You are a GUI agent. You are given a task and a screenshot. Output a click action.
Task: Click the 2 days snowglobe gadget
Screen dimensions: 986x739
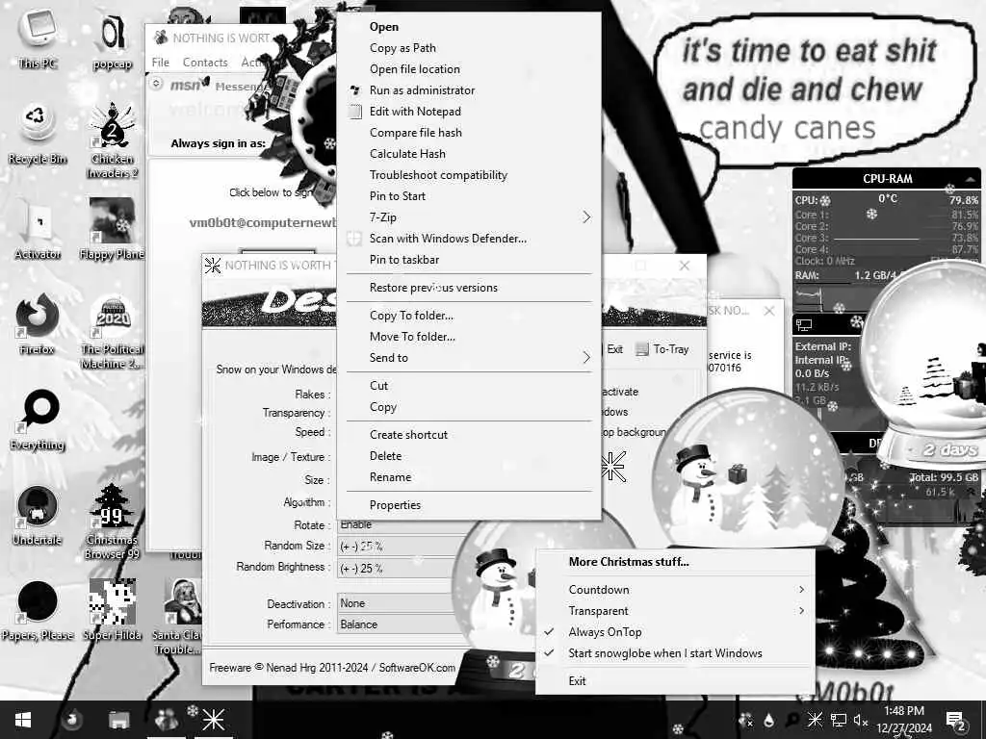pyautogui.click(x=927, y=365)
